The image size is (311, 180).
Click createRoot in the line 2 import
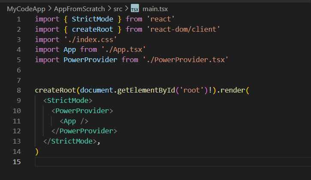[92, 29]
